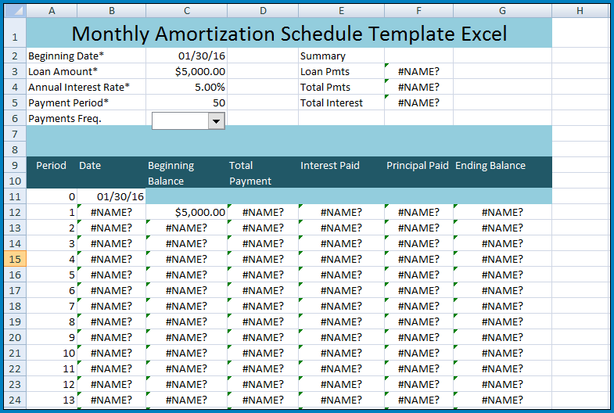
Task: Select highlighted row 15 header
Action: [15, 259]
